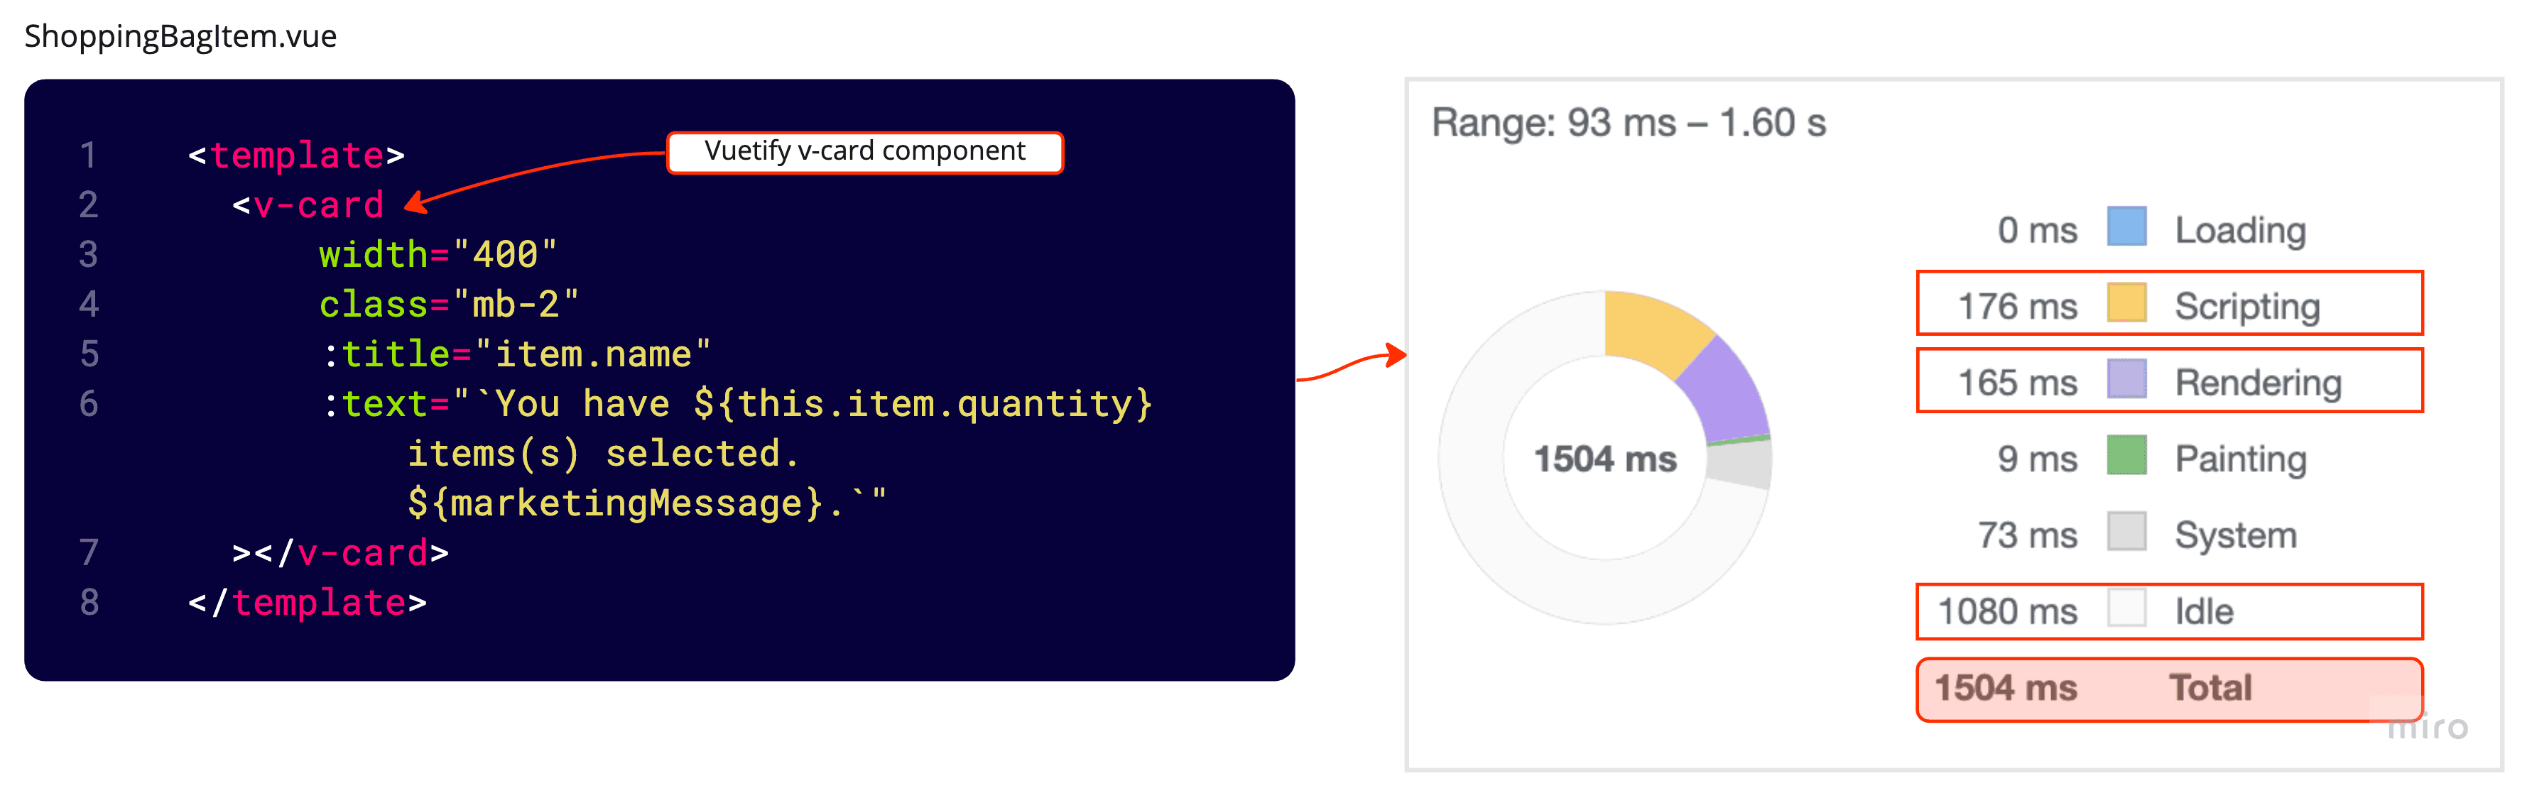Viewport: 2527px width, 798px height.
Task: Click the highlighted 1504 ms Total row
Action: pyautogui.click(x=2168, y=688)
